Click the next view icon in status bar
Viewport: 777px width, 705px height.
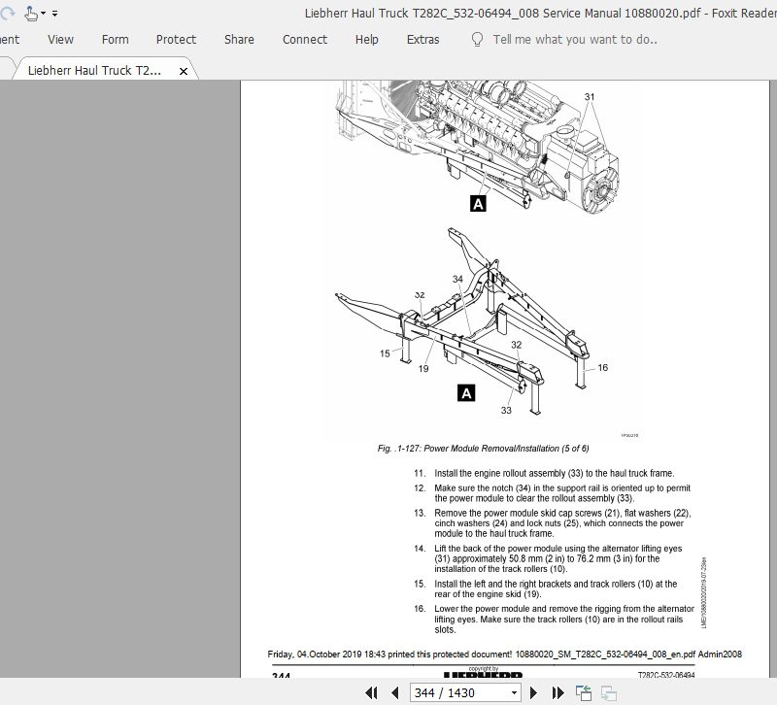click(609, 692)
